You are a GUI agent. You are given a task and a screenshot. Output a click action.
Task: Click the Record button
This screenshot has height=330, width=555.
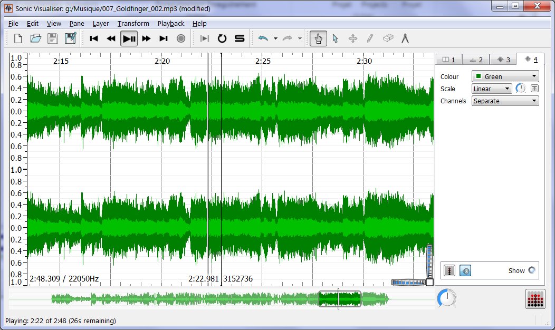point(181,38)
